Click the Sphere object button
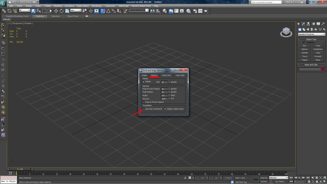The image size is (327, 184). [x=305, y=49]
